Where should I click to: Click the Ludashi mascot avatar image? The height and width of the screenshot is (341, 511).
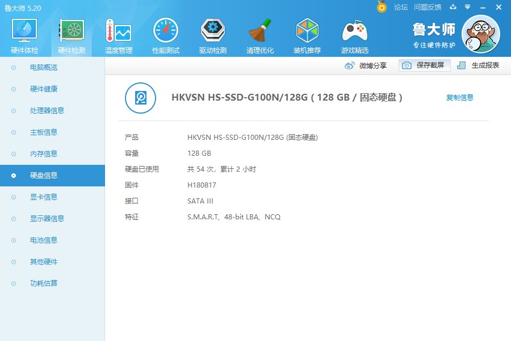point(481,34)
